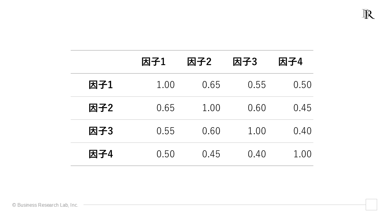The width and height of the screenshot is (384, 216).
Task: Click 0.55 in the 因子1 row
Action: (257, 85)
